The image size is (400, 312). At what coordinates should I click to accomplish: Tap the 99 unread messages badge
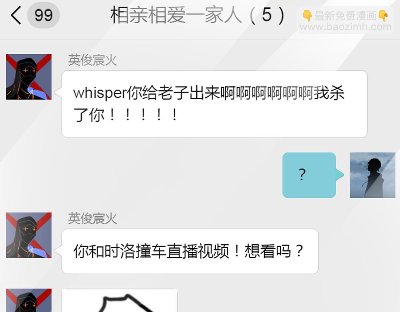point(43,15)
